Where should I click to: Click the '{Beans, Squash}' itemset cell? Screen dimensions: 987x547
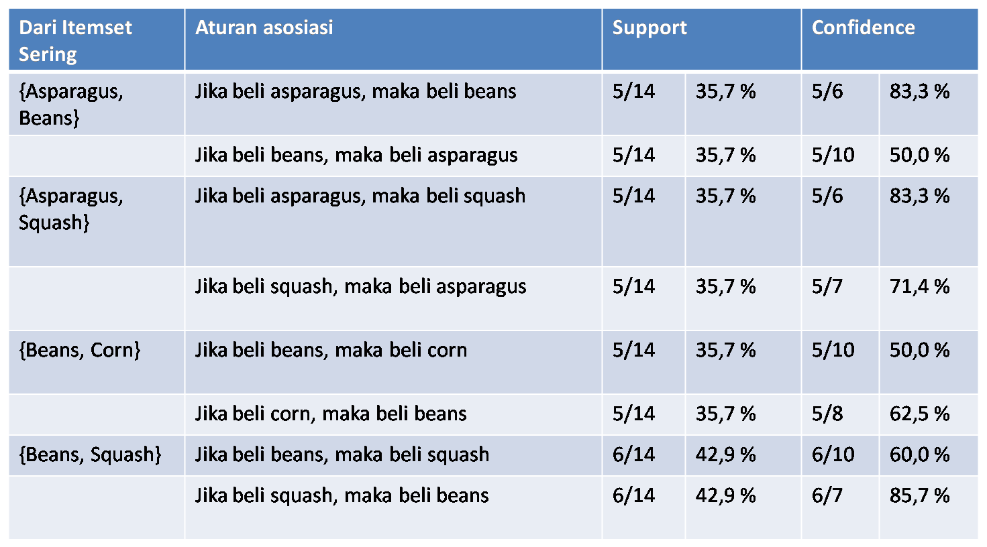[x=97, y=456]
